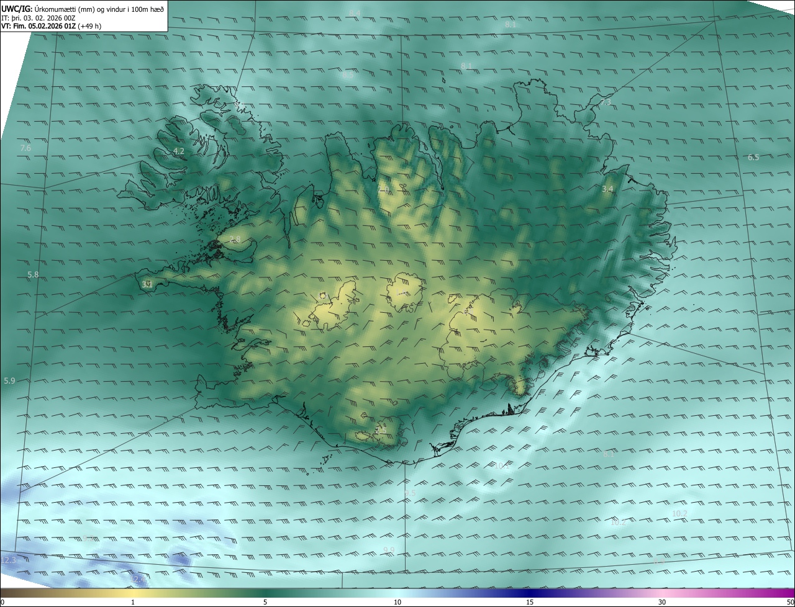Click the 12.4 value label

pos(139,580)
